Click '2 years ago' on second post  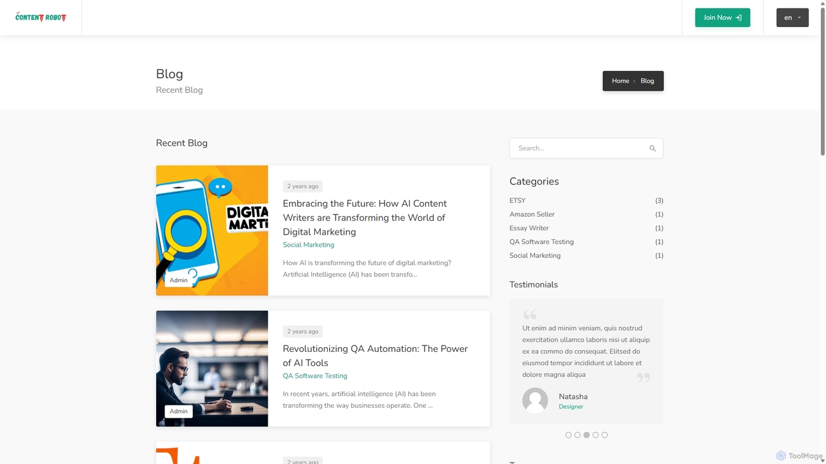click(x=303, y=331)
